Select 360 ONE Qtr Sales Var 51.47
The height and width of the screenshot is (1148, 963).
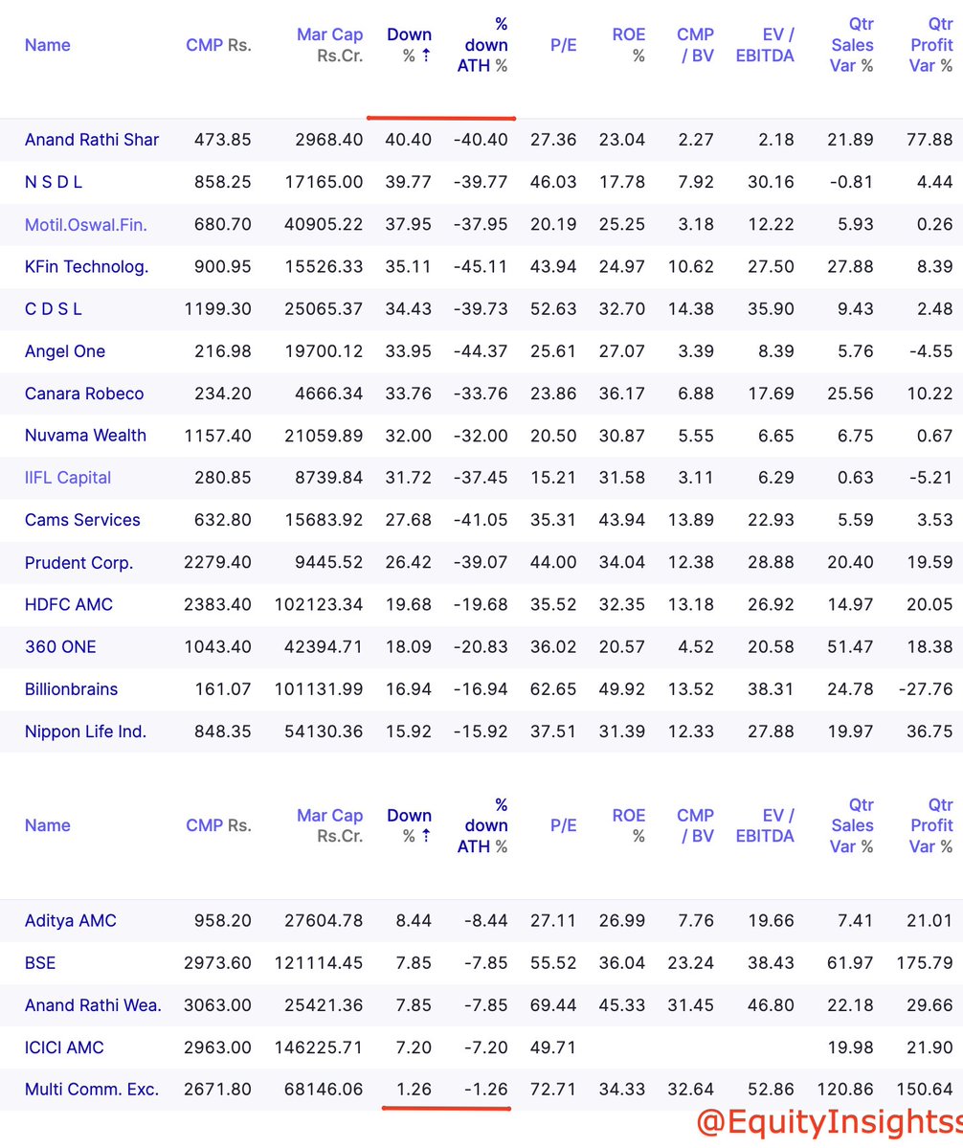coord(850,647)
